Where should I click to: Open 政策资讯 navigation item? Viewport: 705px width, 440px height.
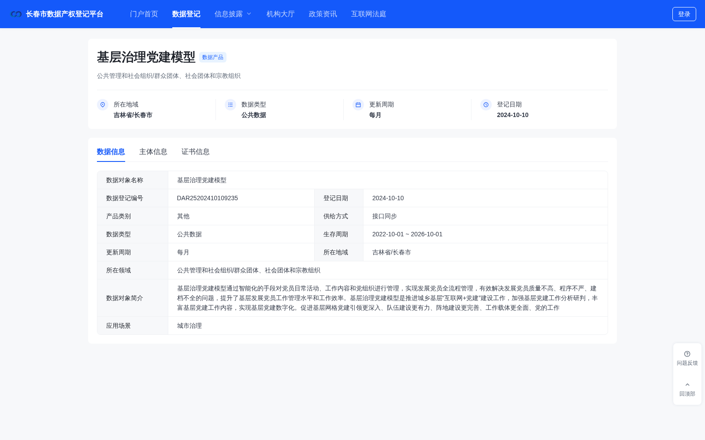[x=323, y=14]
